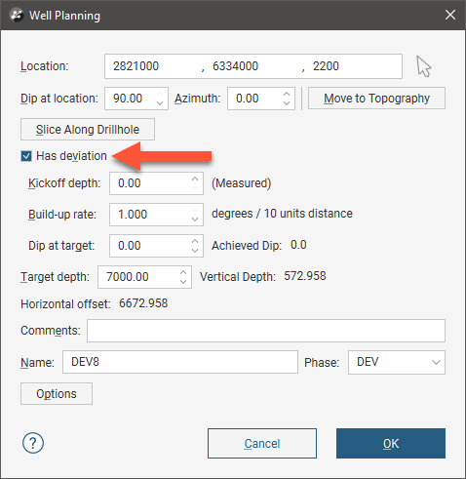Decrease Build-up rate using down arrow
Viewport: 466px width, 479px height.
pyautogui.click(x=195, y=219)
